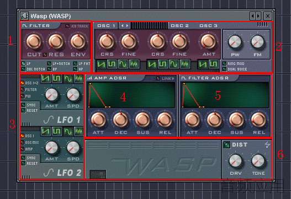Pick square waveform for LFO 2

pyautogui.click(x=57, y=131)
